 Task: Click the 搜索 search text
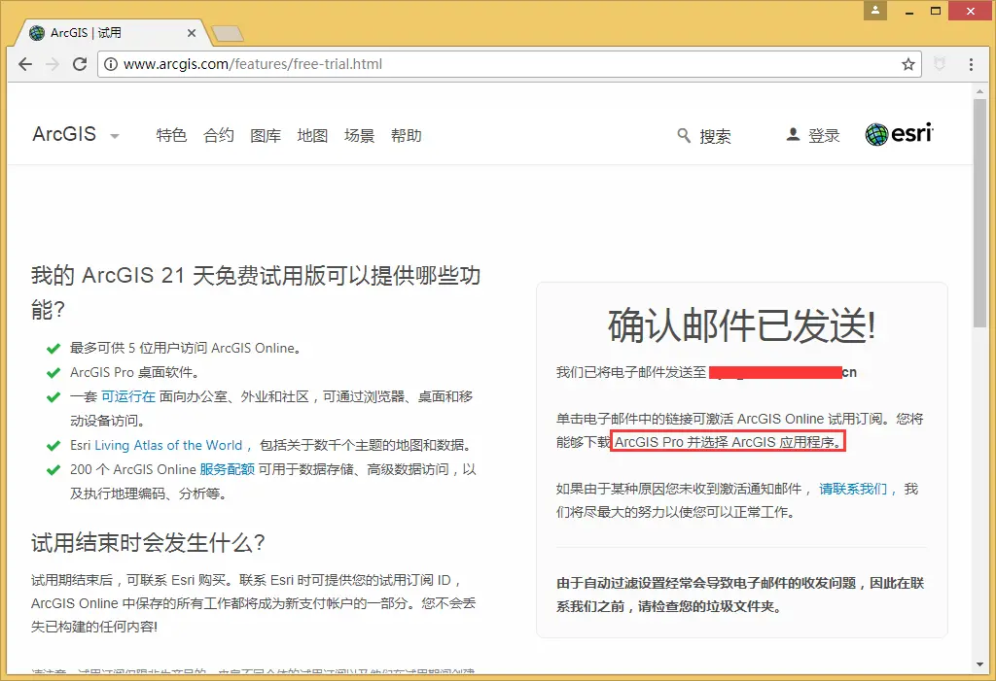(x=715, y=136)
